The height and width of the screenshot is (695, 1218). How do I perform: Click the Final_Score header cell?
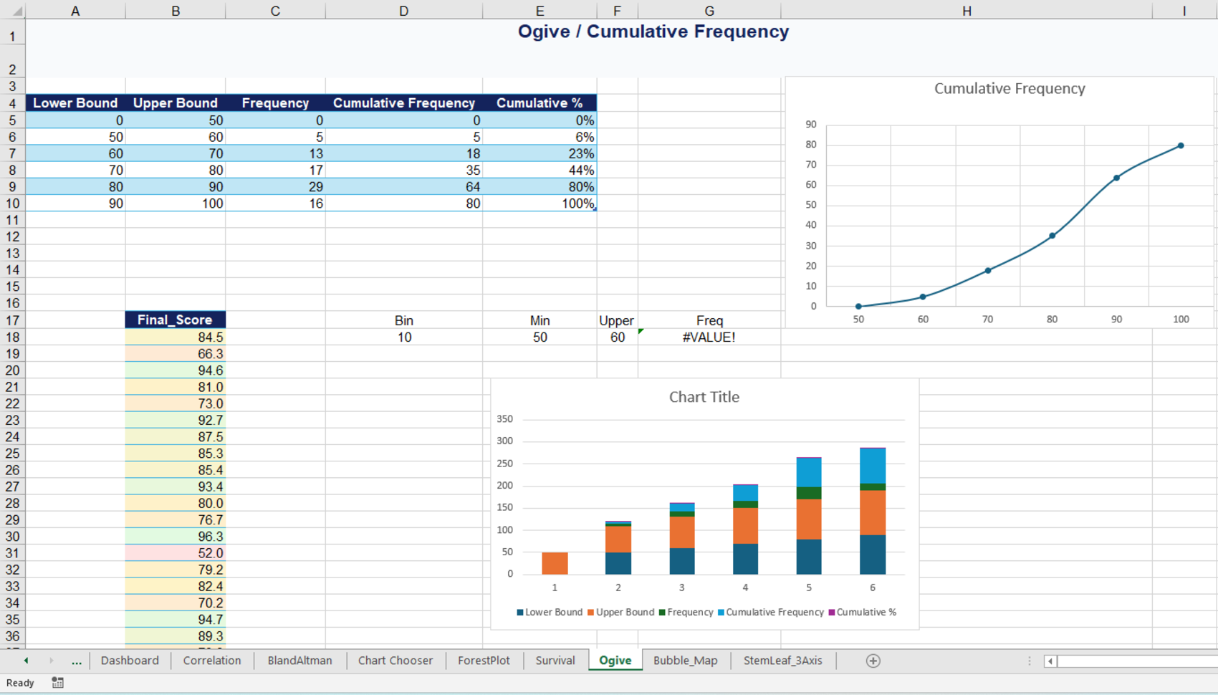(176, 320)
